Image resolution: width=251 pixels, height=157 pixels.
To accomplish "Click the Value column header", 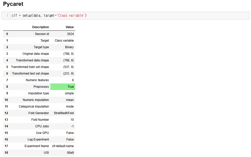I will (70, 27).
